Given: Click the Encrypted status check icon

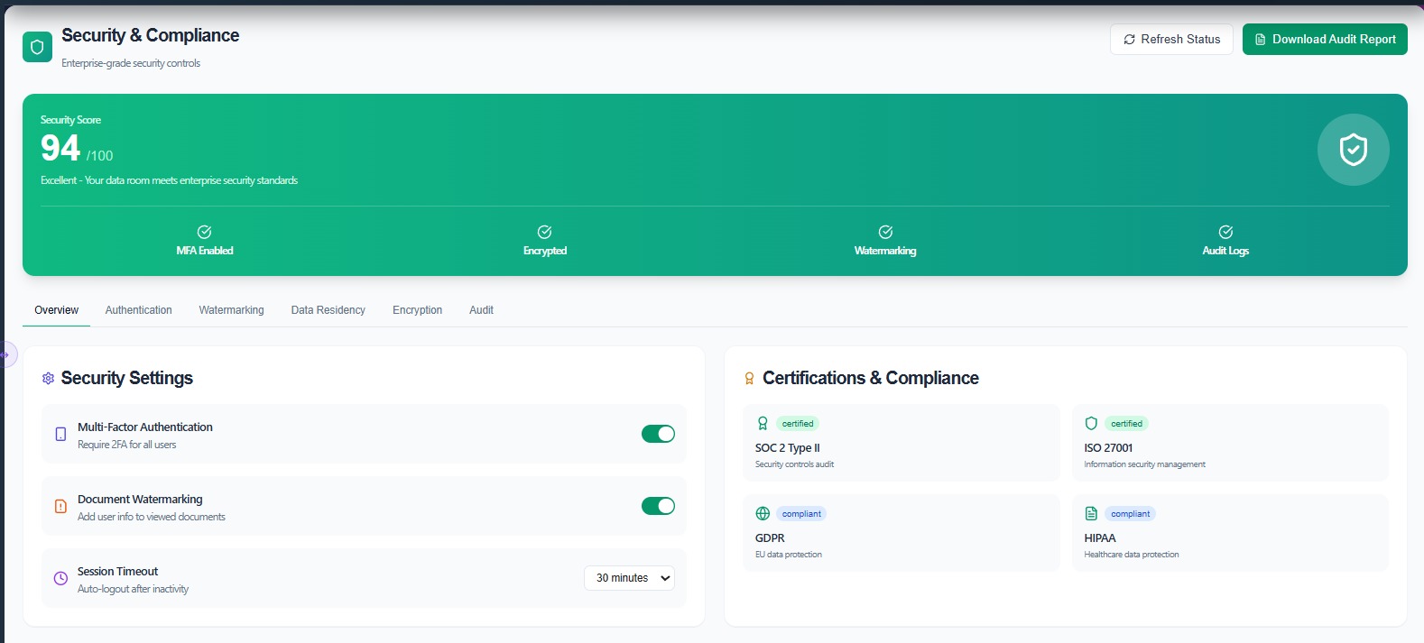Looking at the screenshot, I should [x=545, y=232].
